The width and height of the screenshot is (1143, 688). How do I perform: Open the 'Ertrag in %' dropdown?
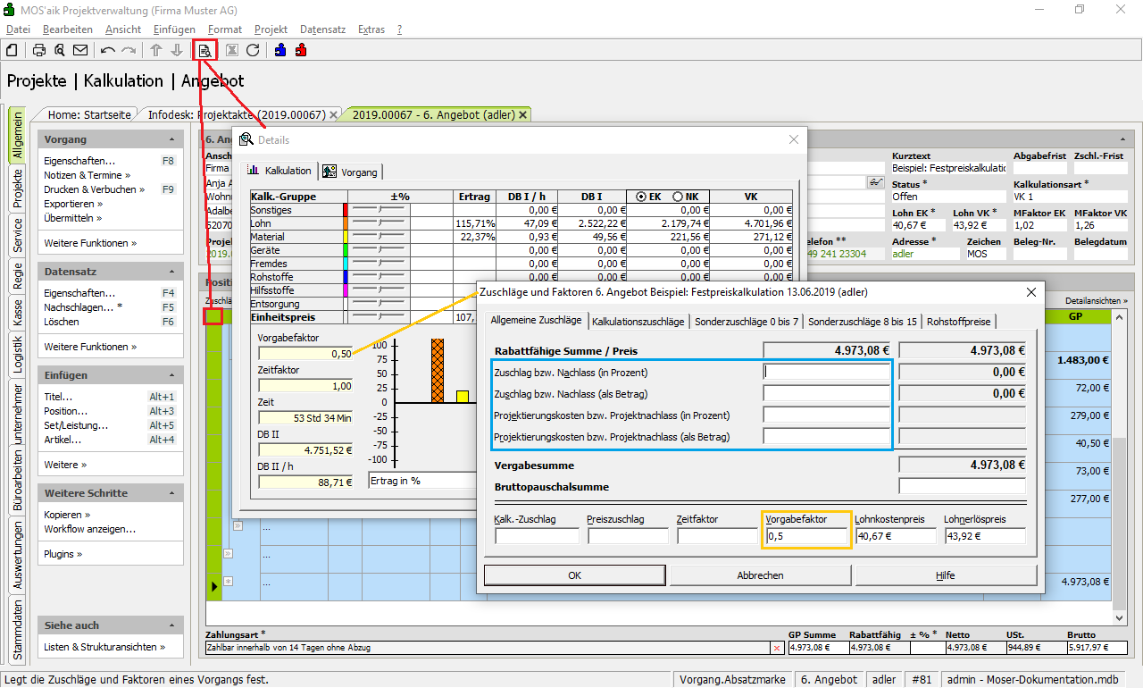click(x=421, y=481)
